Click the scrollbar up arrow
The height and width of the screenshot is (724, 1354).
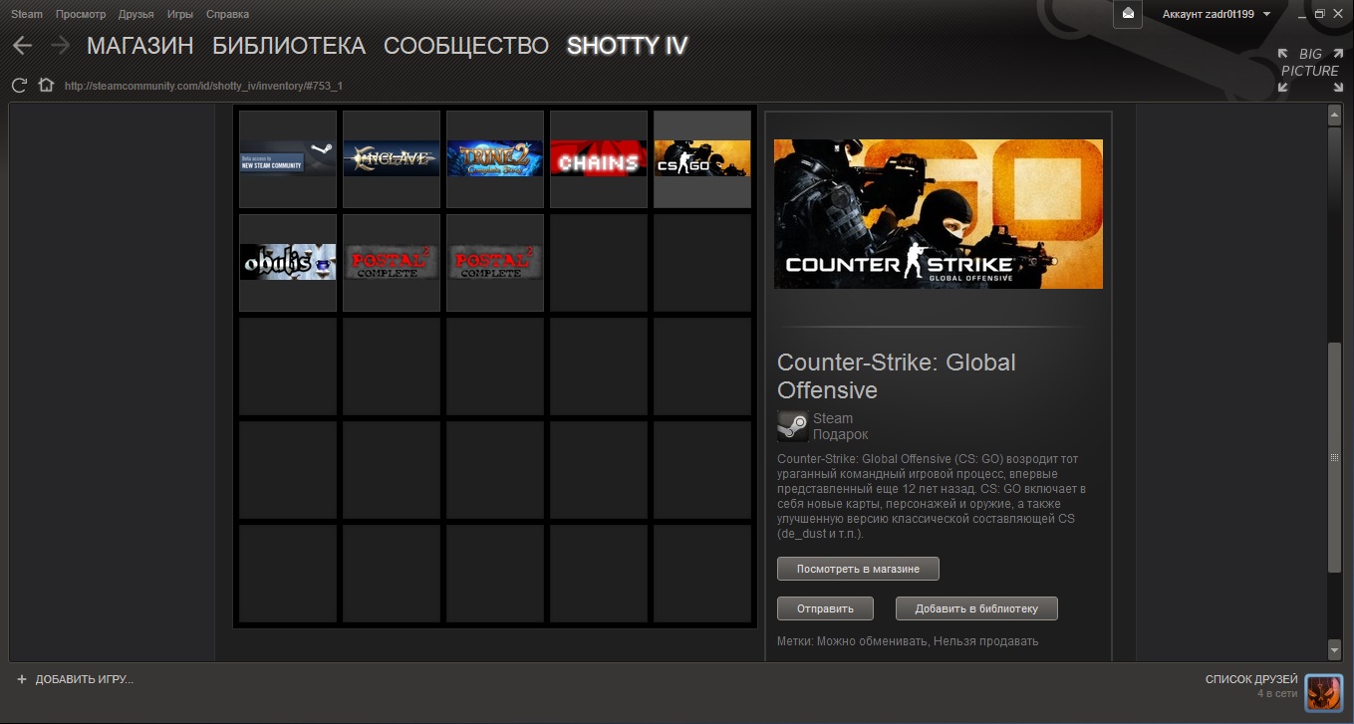coord(1335,116)
